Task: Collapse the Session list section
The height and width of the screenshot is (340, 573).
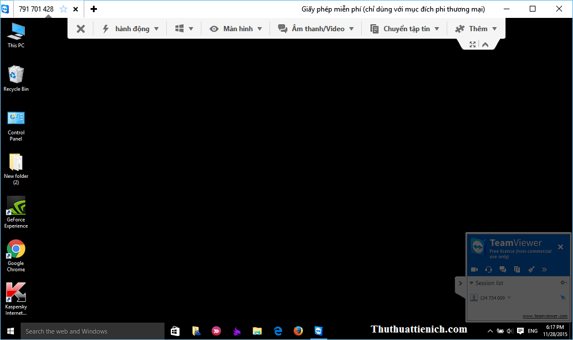Action: 471,283
